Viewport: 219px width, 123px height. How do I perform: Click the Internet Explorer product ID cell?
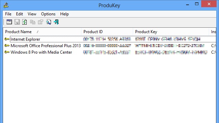click(x=107, y=39)
